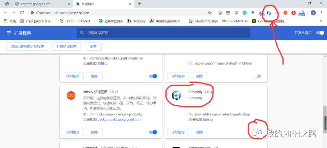
Task: Reload the extensions page
Action: click(x=22, y=13)
